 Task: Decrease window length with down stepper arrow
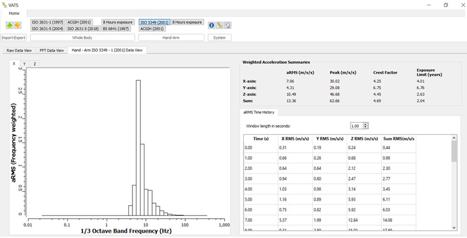click(x=366, y=128)
